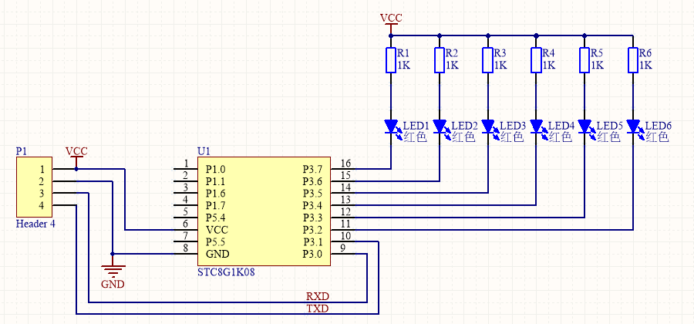Click pin number 10 on U1
The image size is (694, 324).
point(346,236)
